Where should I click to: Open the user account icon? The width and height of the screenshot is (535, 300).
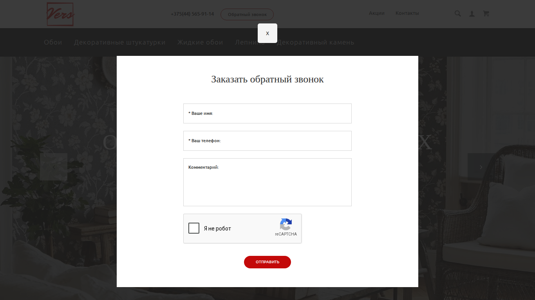click(472, 14)
